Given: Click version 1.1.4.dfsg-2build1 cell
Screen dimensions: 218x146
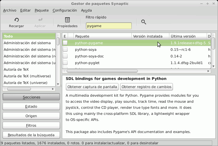Looking at the screenshot, I should 186,63.
